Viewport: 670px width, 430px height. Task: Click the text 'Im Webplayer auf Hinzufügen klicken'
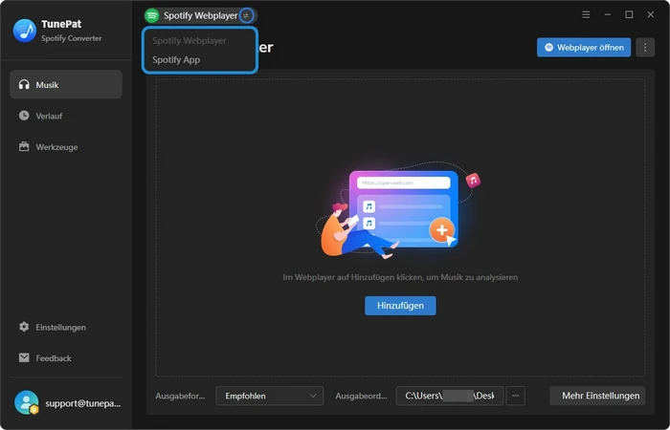coord(353,277)
